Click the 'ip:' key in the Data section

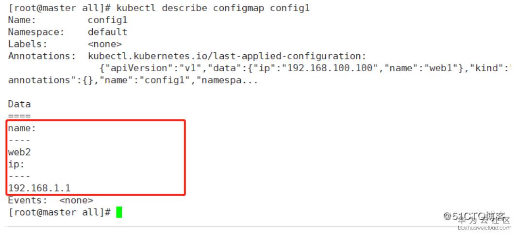coord(16,164)
